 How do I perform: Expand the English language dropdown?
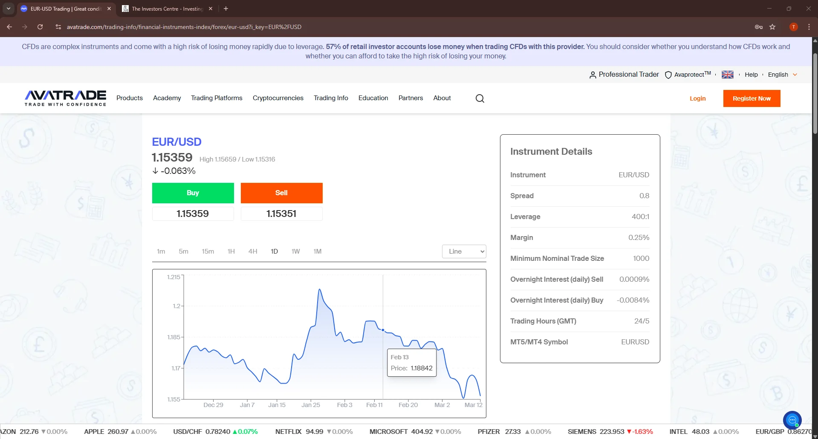coord(783,75)
